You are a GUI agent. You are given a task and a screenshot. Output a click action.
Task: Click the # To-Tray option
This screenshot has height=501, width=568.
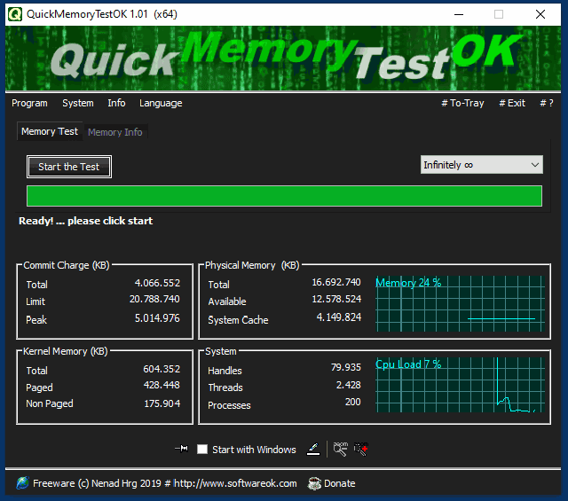pos(462,103)
